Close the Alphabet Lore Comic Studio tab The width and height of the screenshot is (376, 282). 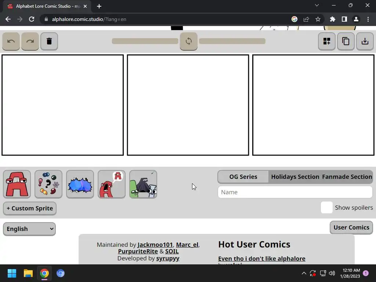pyautogui.click(x=85, y=6)
